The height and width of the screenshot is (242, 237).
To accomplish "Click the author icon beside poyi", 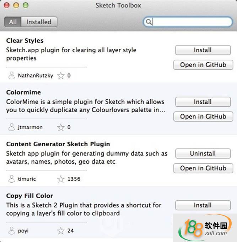I will pos(12,230).
